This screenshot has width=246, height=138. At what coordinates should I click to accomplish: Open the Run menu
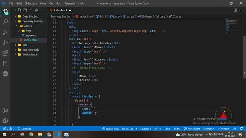point(59,3)
